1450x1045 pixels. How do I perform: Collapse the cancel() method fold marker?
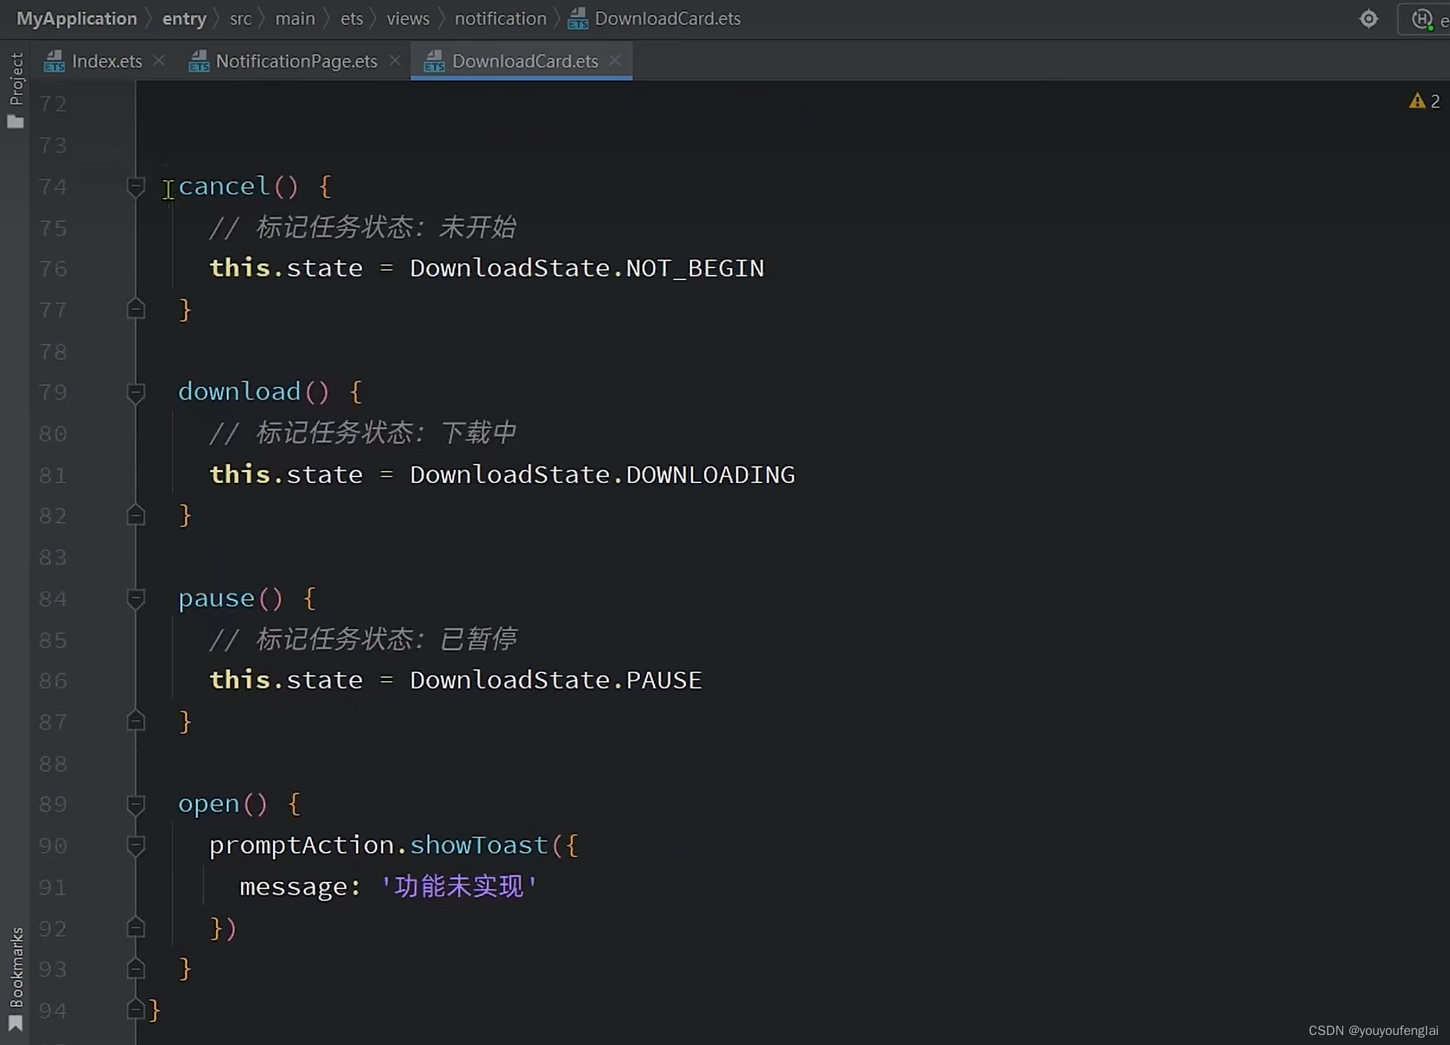coord(135,187)
